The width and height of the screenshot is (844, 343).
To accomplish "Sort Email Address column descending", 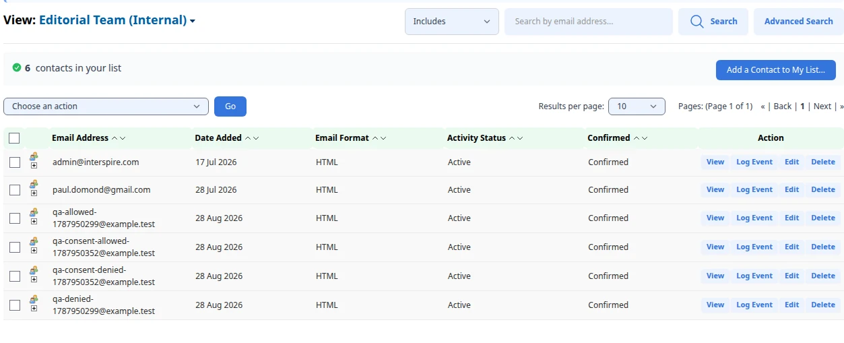I will click(123, 138).
